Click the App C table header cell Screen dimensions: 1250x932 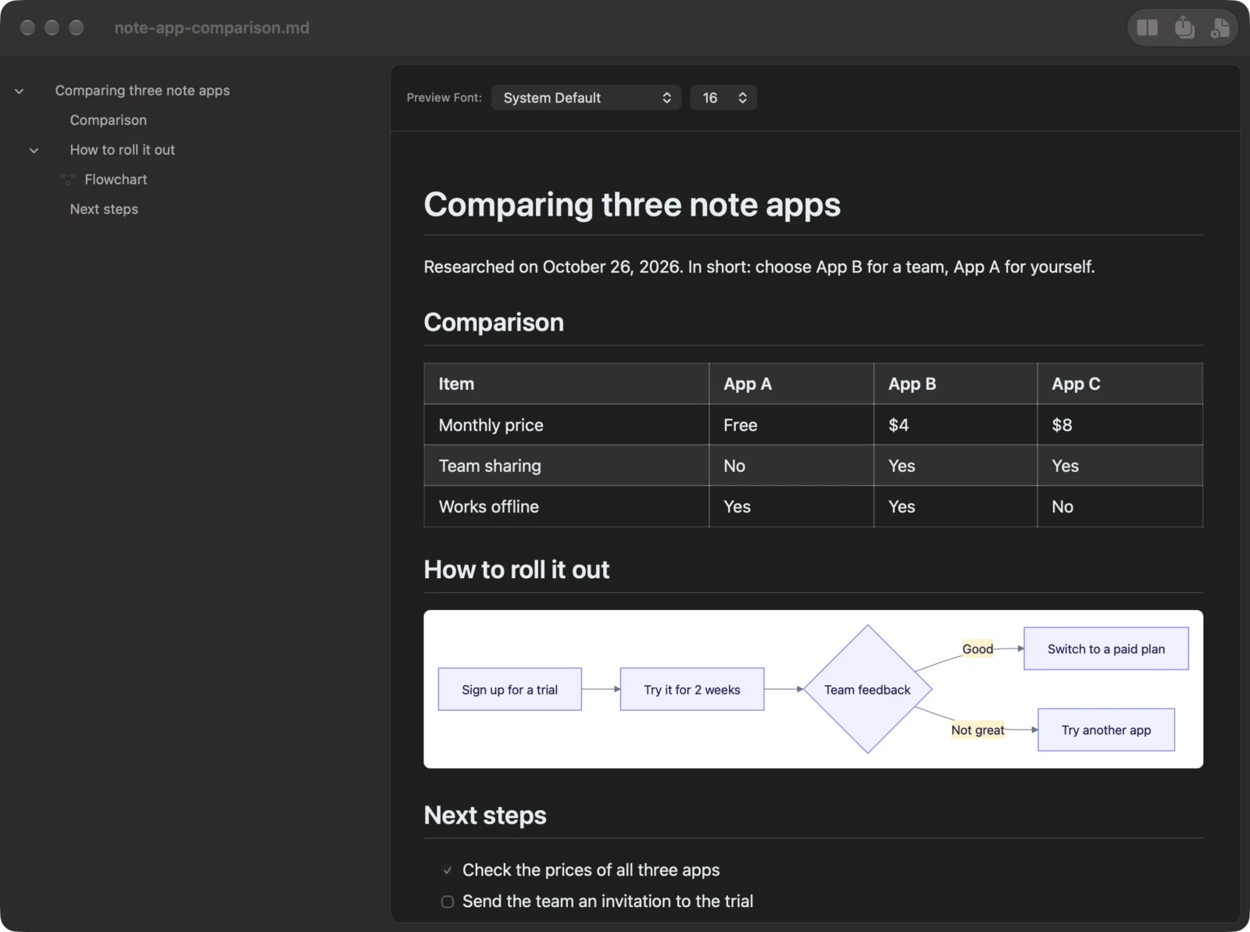pyautogui.click(x=1120, y=384)
